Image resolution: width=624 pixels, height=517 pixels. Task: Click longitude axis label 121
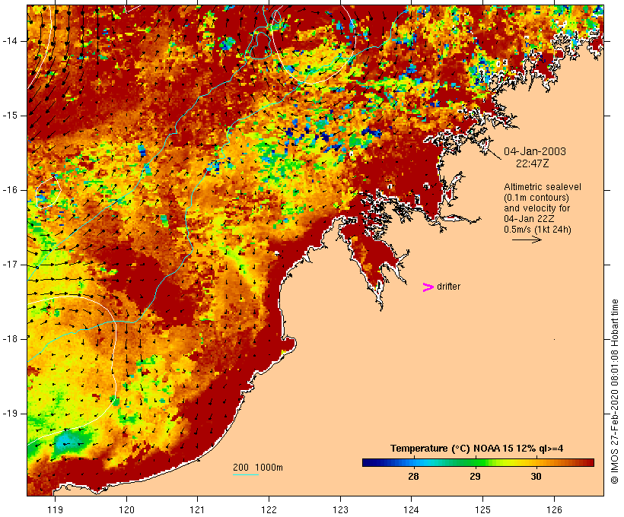click(197, 509)
